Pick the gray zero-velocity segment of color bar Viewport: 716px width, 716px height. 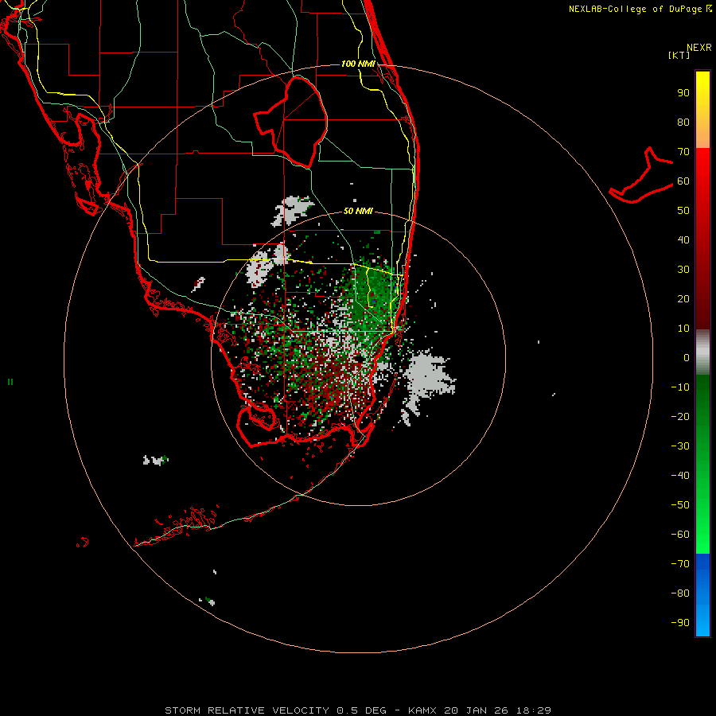tap(702, 352)
